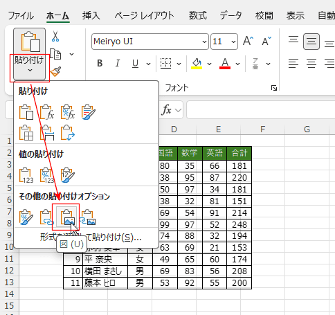Open the Font dialog launcher
Image resolution: width=335 pixels, height=315 pixels.
(x=274, y=88)
